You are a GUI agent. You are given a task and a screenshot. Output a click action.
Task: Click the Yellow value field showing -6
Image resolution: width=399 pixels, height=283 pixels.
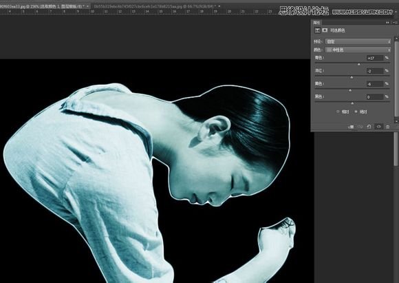(375, 84)
